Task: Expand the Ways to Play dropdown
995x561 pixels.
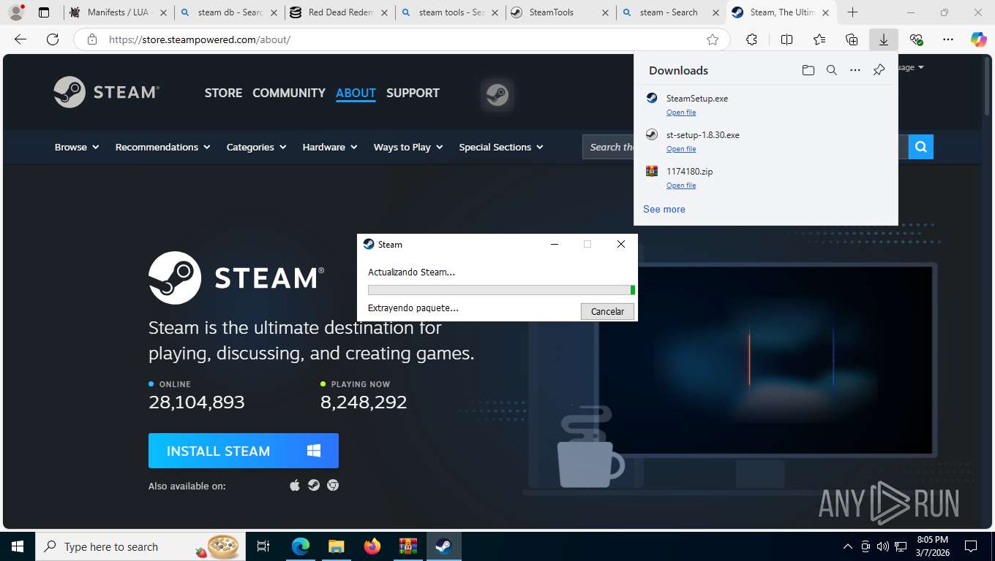Action: (408, 147)
